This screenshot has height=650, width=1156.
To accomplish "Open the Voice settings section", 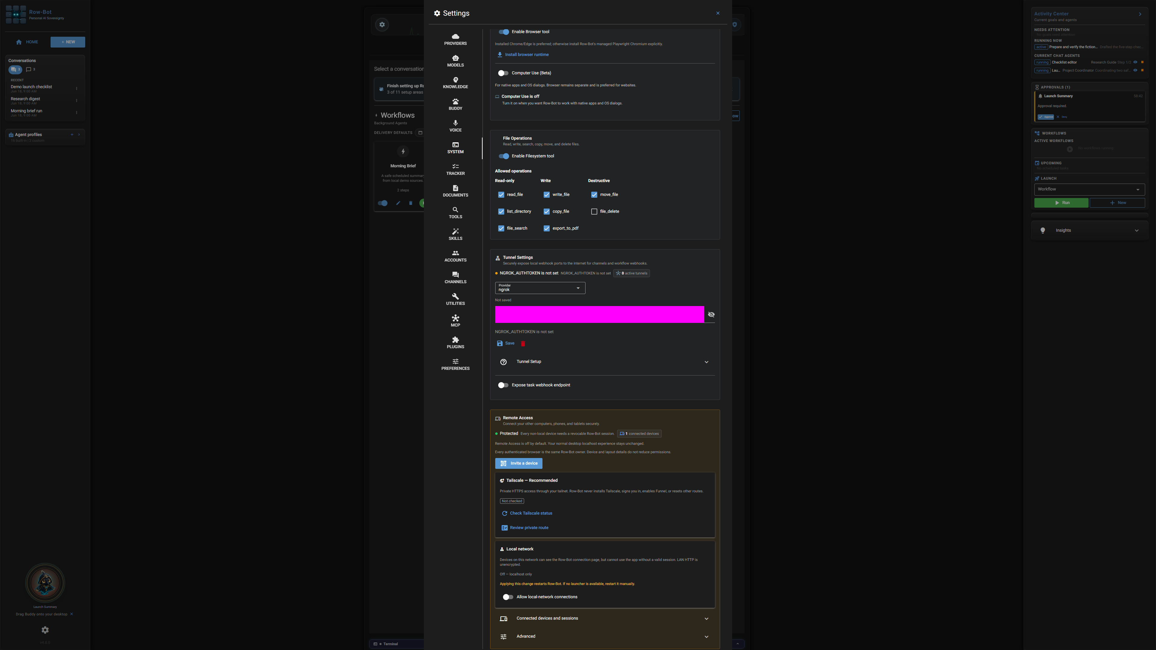I will (x=455, y=126).
